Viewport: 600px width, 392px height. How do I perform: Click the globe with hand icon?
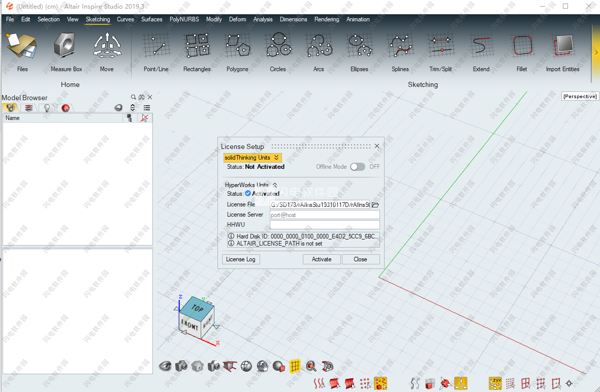[263, 367]
